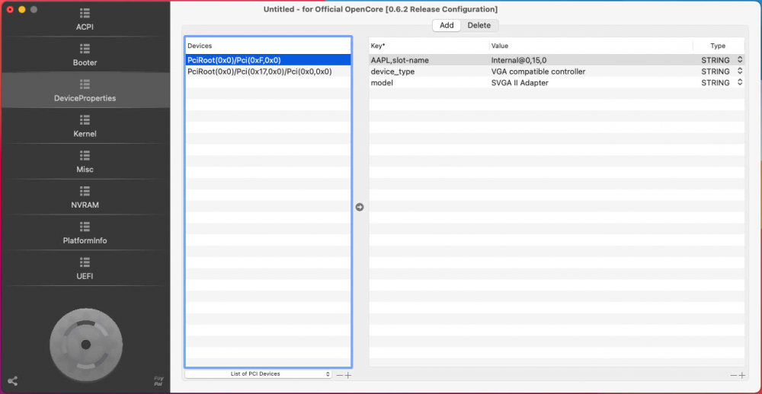762x394 pixels.
Task: Select the DeviceProperties sidebar section
Action: click(85, 91)
